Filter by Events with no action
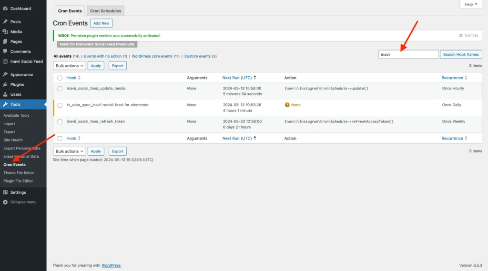 coord(103,56)
